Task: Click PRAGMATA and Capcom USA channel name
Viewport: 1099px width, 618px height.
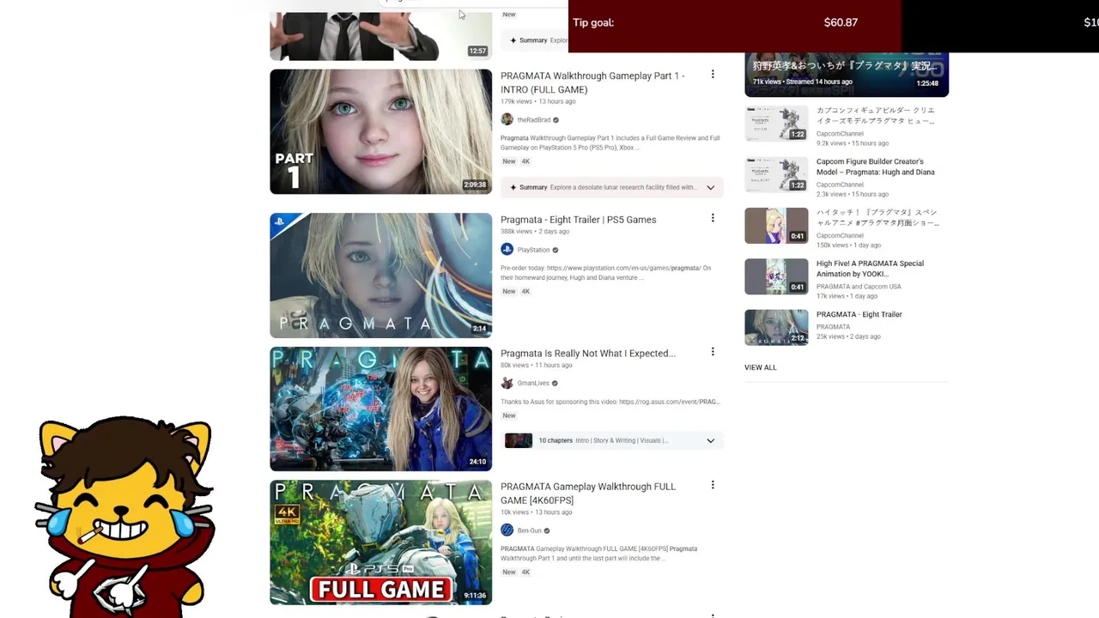Action: tap(859, 287)
